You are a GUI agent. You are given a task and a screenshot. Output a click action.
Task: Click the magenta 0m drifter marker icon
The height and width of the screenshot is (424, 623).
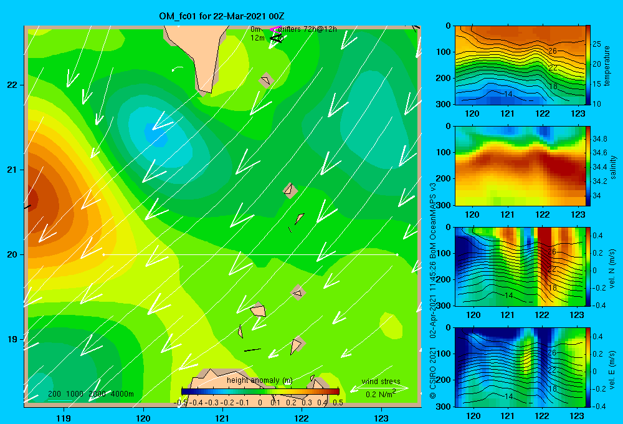point(275,29)
